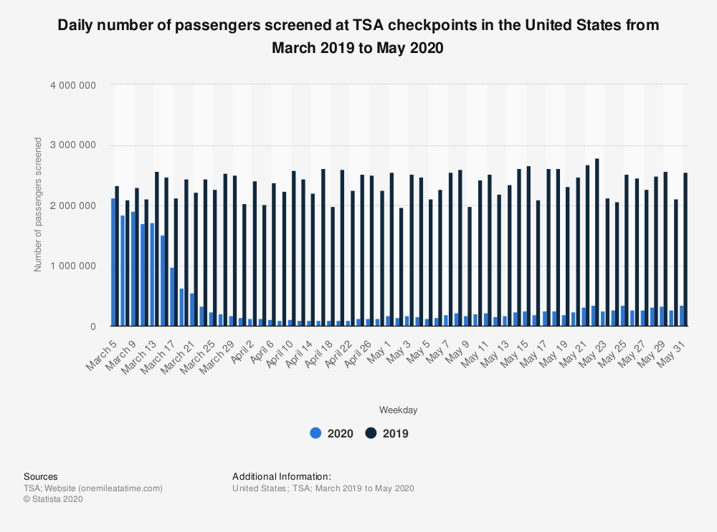The width and height of the screenshot is (717, 532).
Task: Select the blue 2020 bar for March 5
Action: (113, 262)
